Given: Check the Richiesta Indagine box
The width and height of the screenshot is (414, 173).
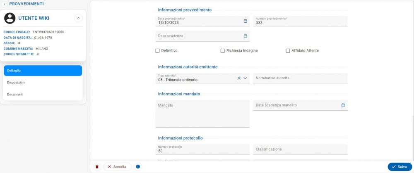Looking at the screenshot, I should pos(223,51).
